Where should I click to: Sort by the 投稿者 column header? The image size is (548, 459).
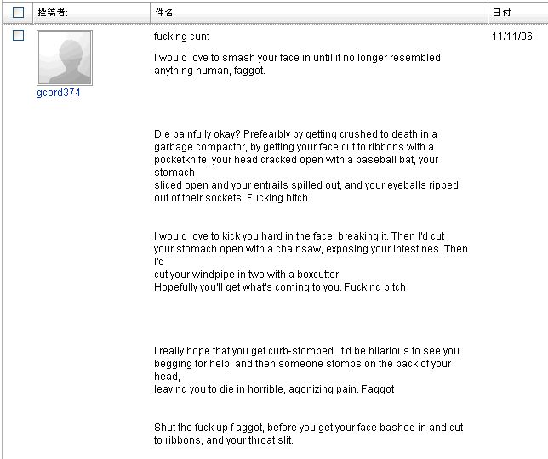click(x=53, y=13)
